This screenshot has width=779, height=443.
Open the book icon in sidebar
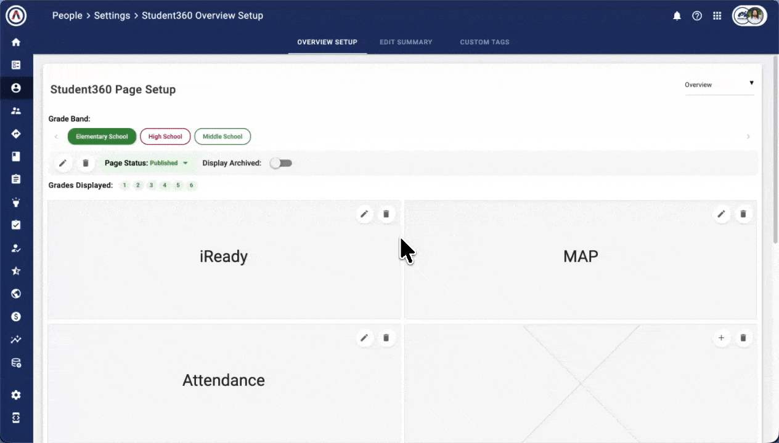pyautogui.click(x=16, y=156)
